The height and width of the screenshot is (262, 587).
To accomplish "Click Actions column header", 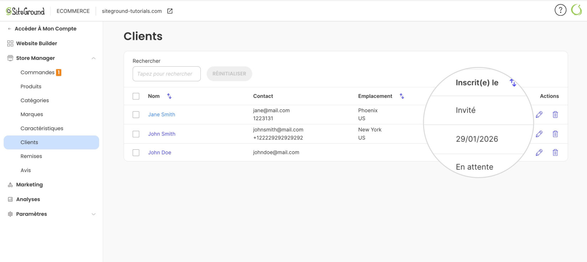I will pos(549,96).
